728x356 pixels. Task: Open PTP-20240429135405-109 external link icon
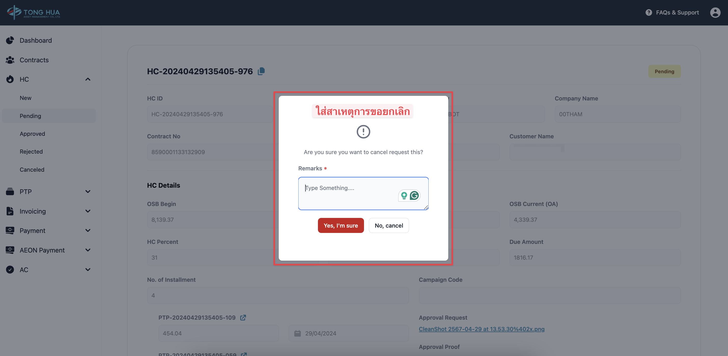[243, 318]
